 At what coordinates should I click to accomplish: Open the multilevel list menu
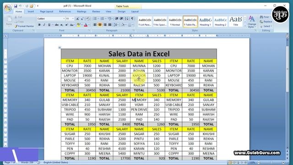pos(110,19)
